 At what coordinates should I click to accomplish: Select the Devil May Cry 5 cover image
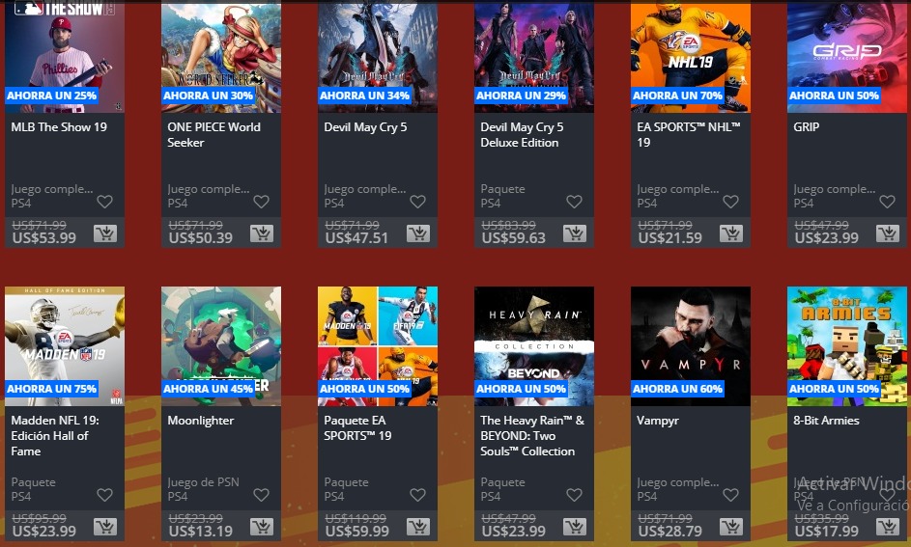(378, 56)
